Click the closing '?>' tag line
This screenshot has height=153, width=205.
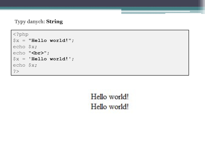click(x=16, y=71)
